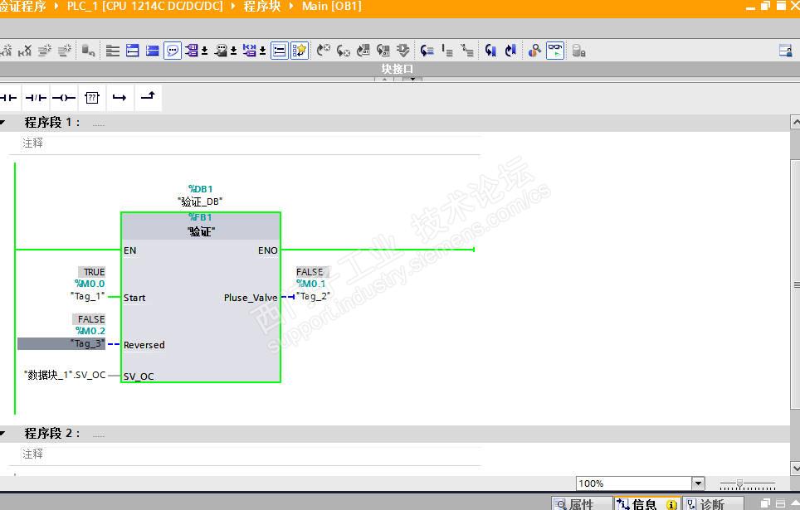The height and width of the screenshot is (510, 800).
Task: Click 程序段 2 title text
Action: click(x=52, y=434)
